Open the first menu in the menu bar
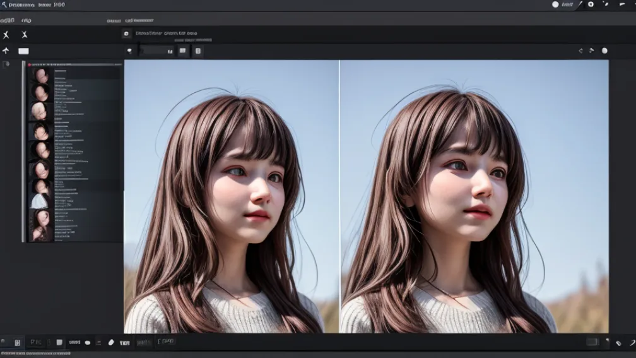Image resolution: width=636 pixels, height=358 pixels. point(8,20)
